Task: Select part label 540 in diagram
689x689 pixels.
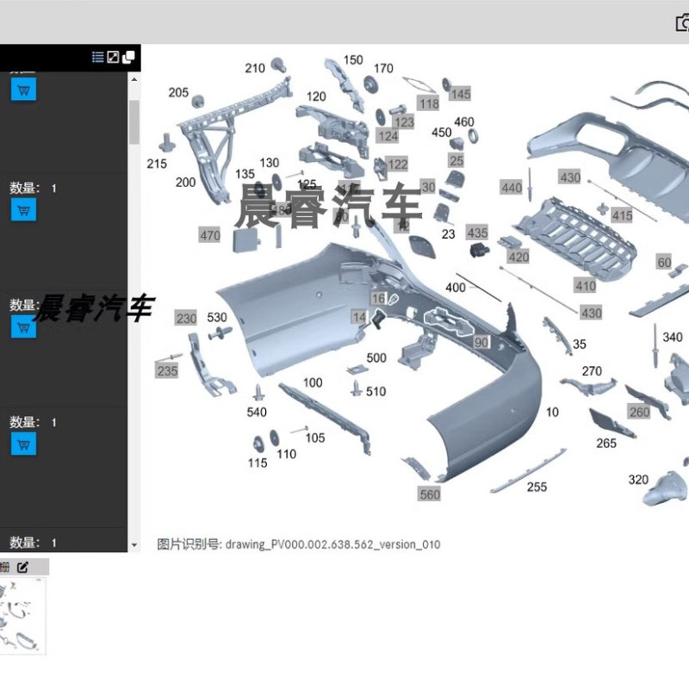Action: click(257, 413)
